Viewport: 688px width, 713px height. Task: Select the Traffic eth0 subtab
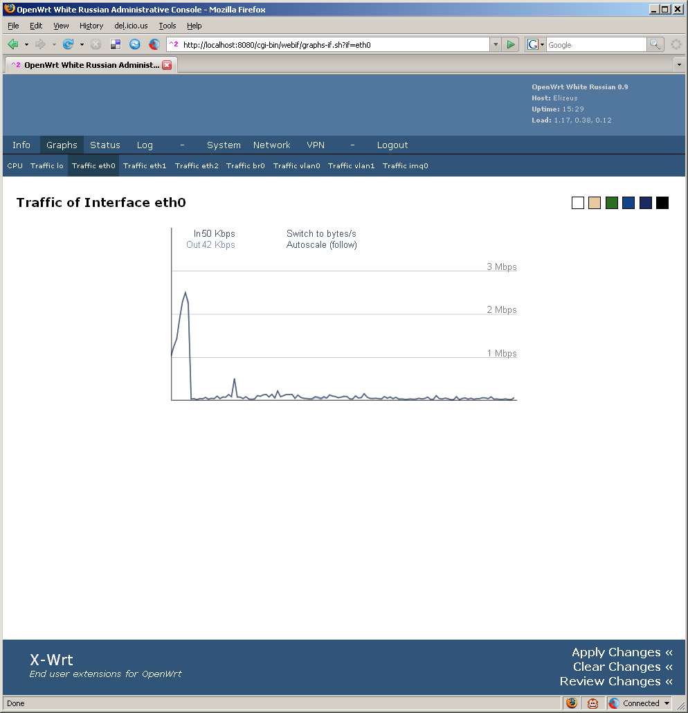click(x=93, y=166)
